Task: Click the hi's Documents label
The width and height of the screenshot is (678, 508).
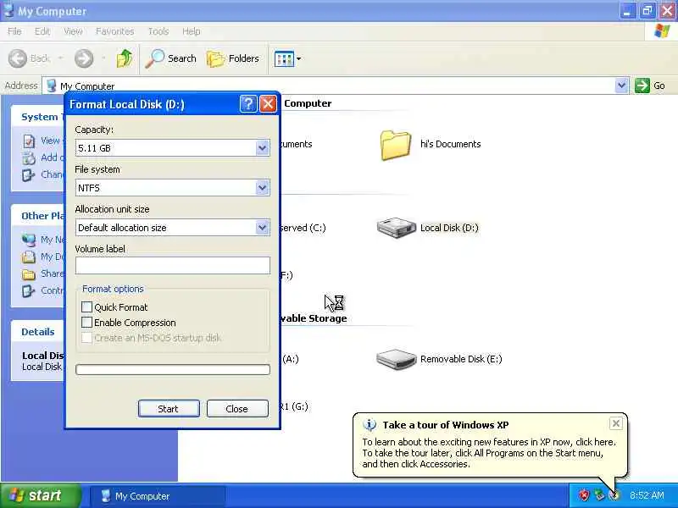Action: point(450,144)
